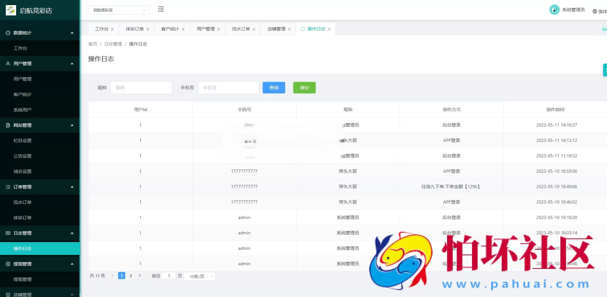Open the 10条/页 page size dropdown
The image size is (607, 297).
point(199,276)
